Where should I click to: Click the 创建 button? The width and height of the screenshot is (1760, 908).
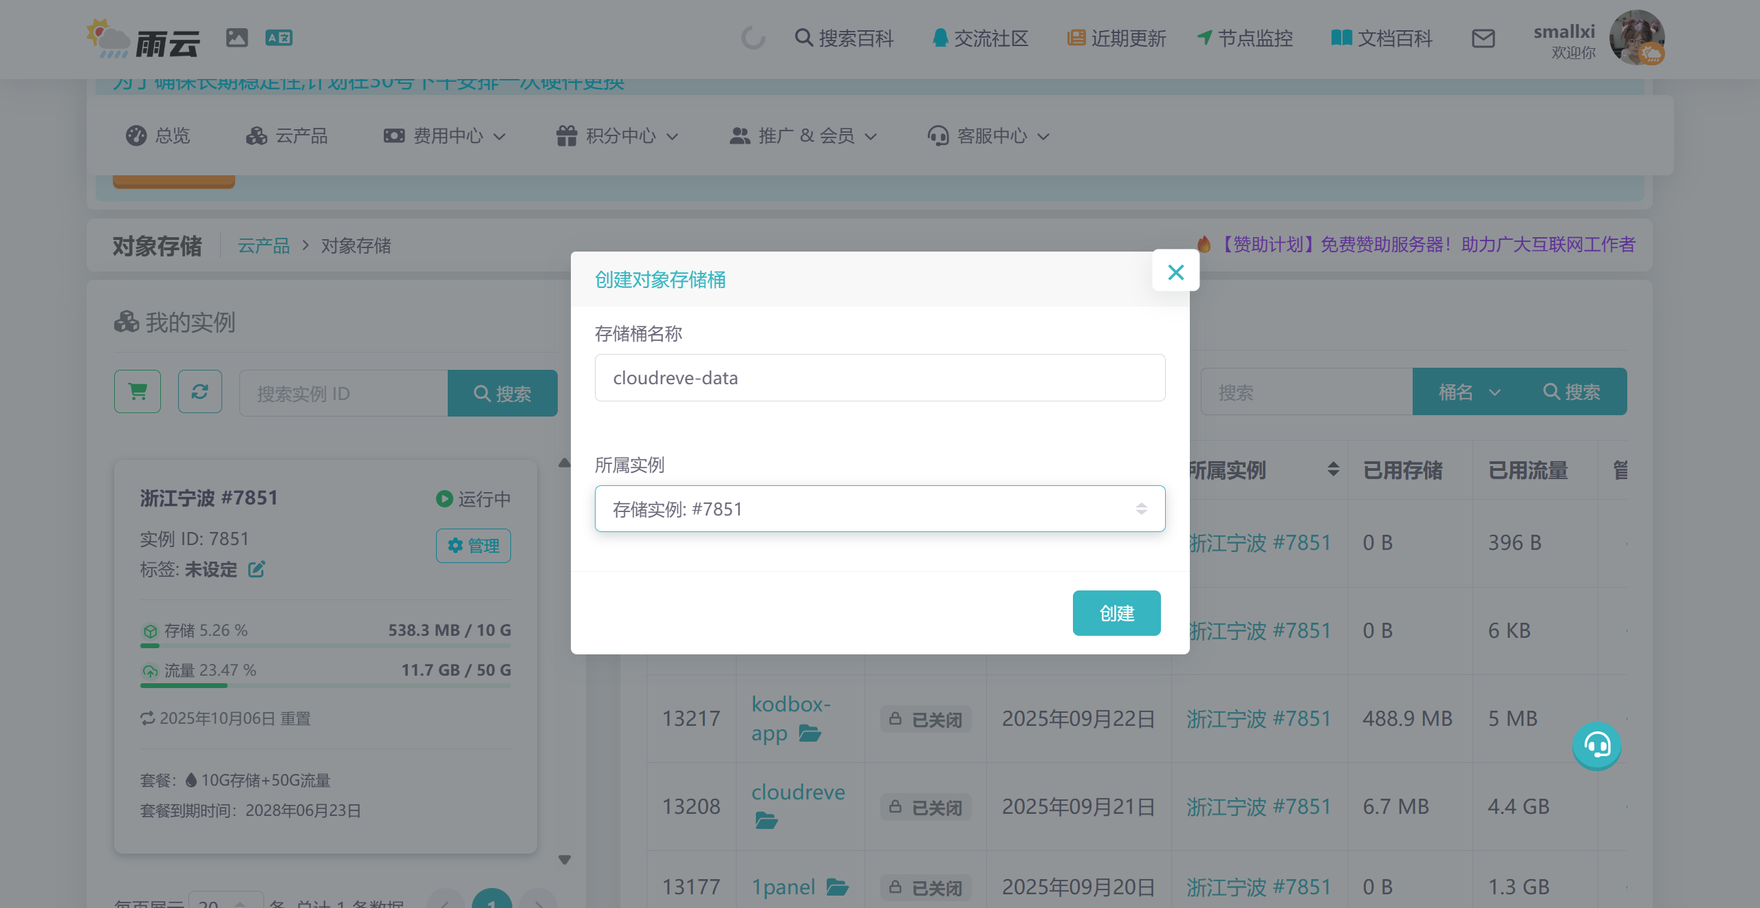pyautogui.click(x=1116, y=613)
